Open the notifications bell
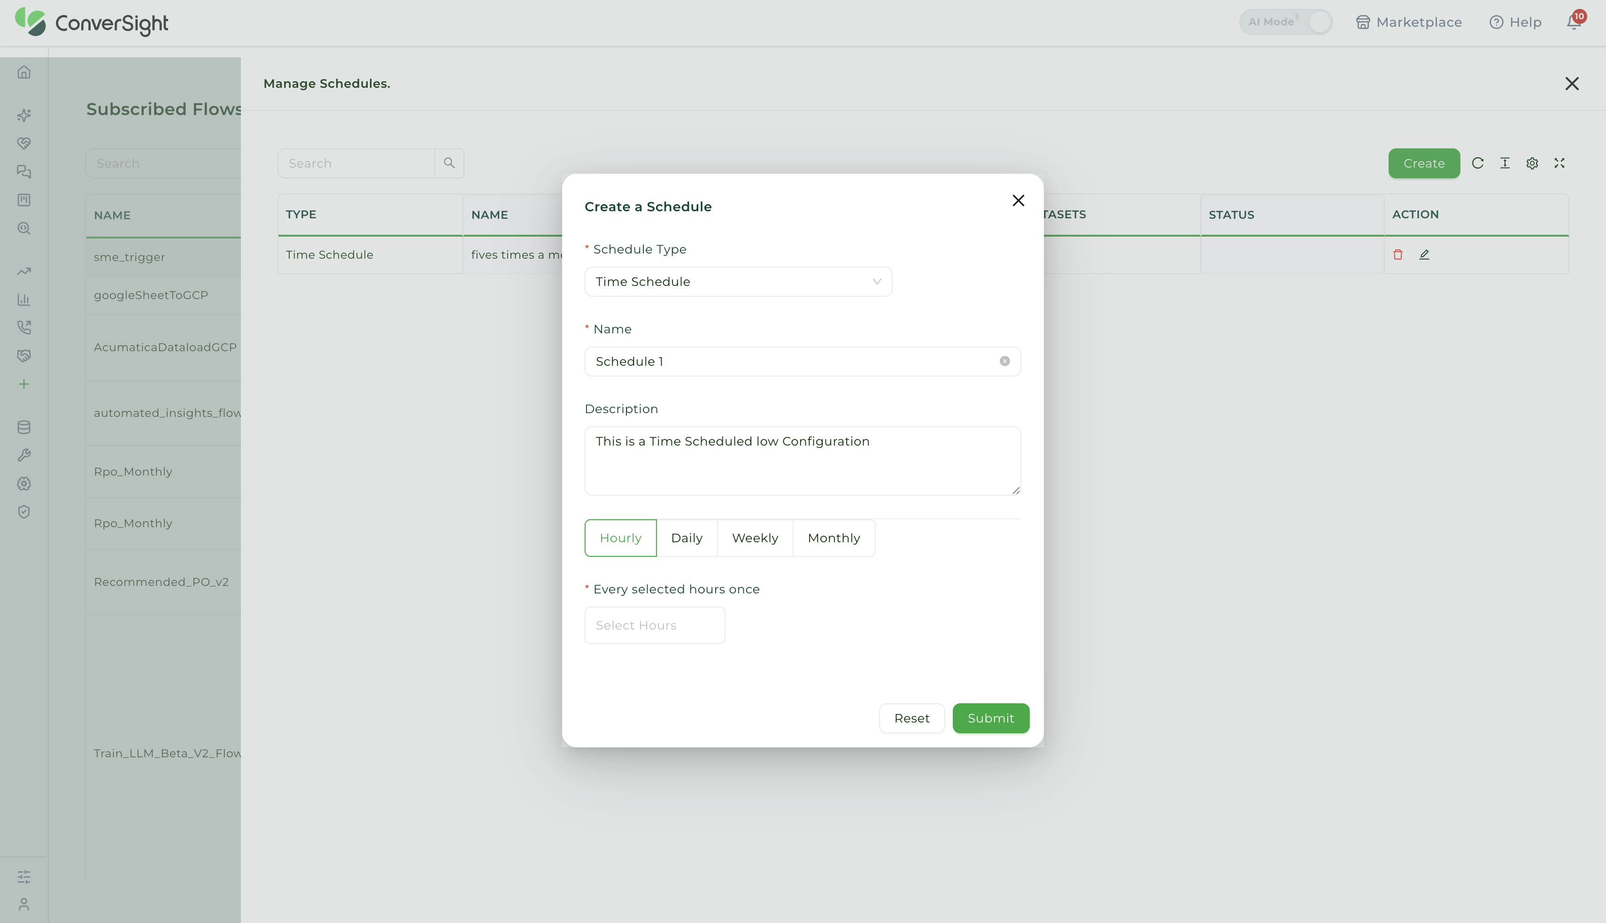Screen dimensions: 1606x923 click(x=1574, y=22)
